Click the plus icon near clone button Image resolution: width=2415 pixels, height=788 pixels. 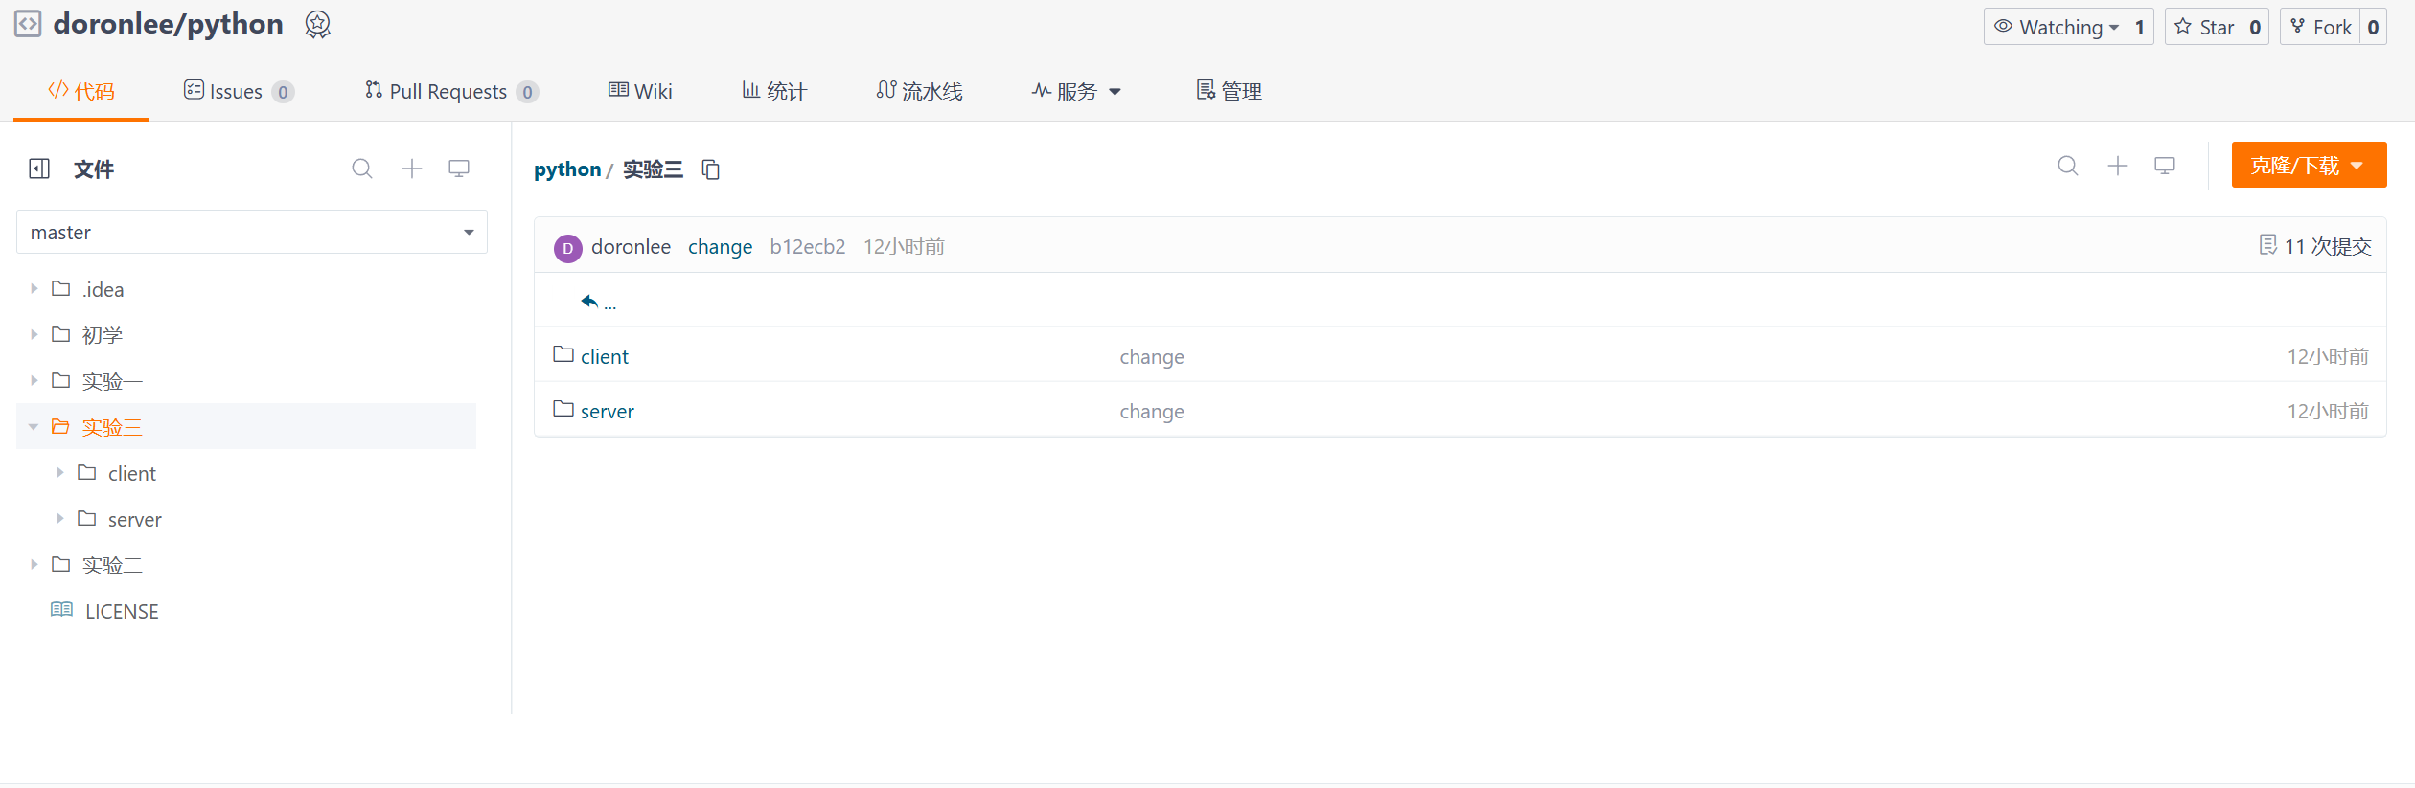2118,166
